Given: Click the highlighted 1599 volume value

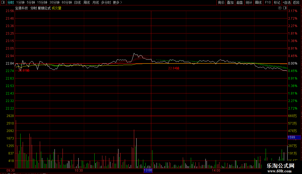Looking at the screenshot, I should 294,137.
